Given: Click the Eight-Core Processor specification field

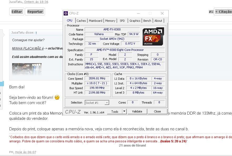Looking at the screenshot, I should 125,50.
